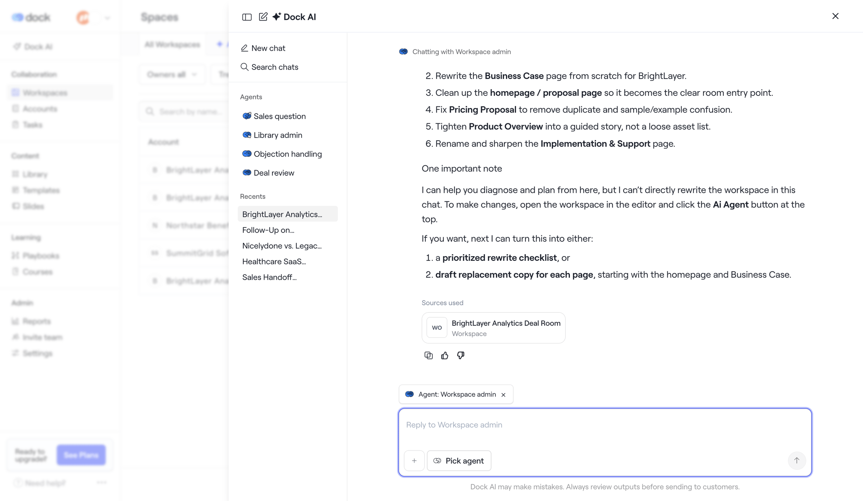
Task: Open Search chats
Action: [x=269, y=67]
